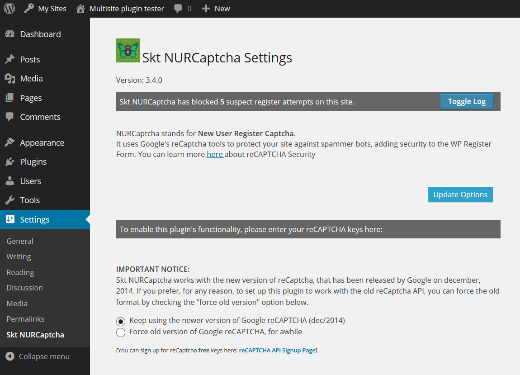Click the Collapse menu arrow icon
The height and width of the screenshot is (375, 520).
(10, 356)
